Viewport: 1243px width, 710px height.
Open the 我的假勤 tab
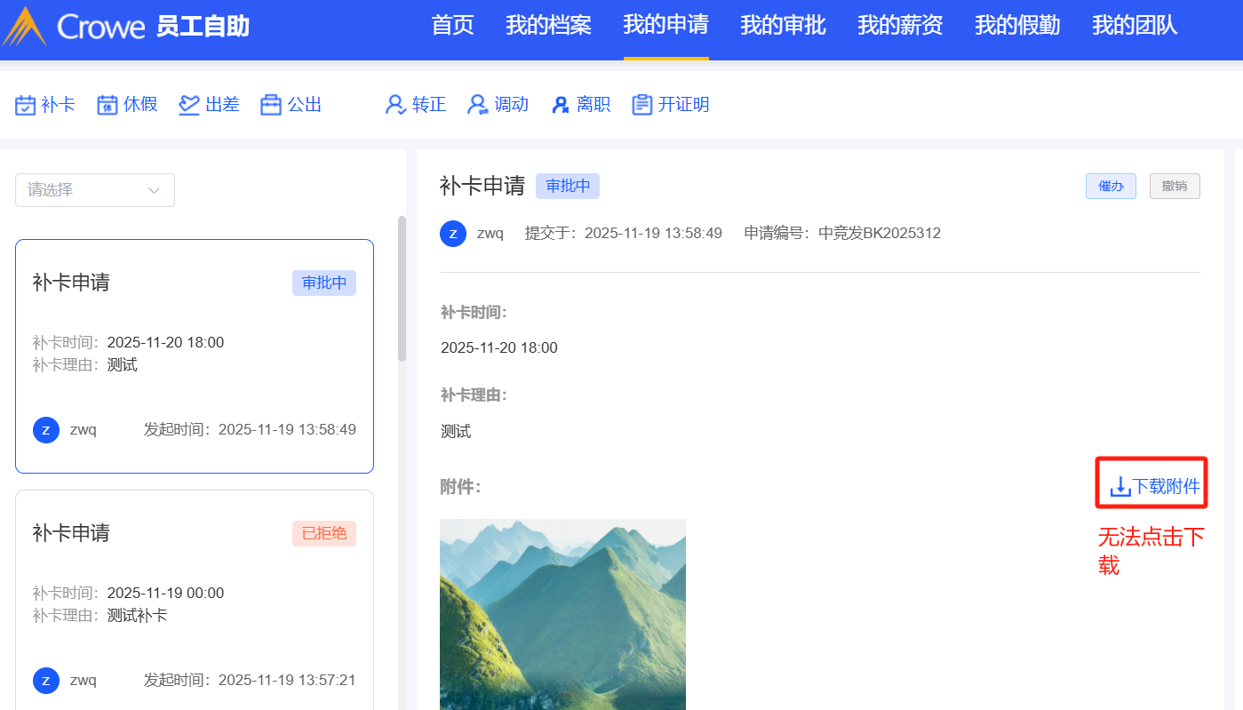point(1018,25)
